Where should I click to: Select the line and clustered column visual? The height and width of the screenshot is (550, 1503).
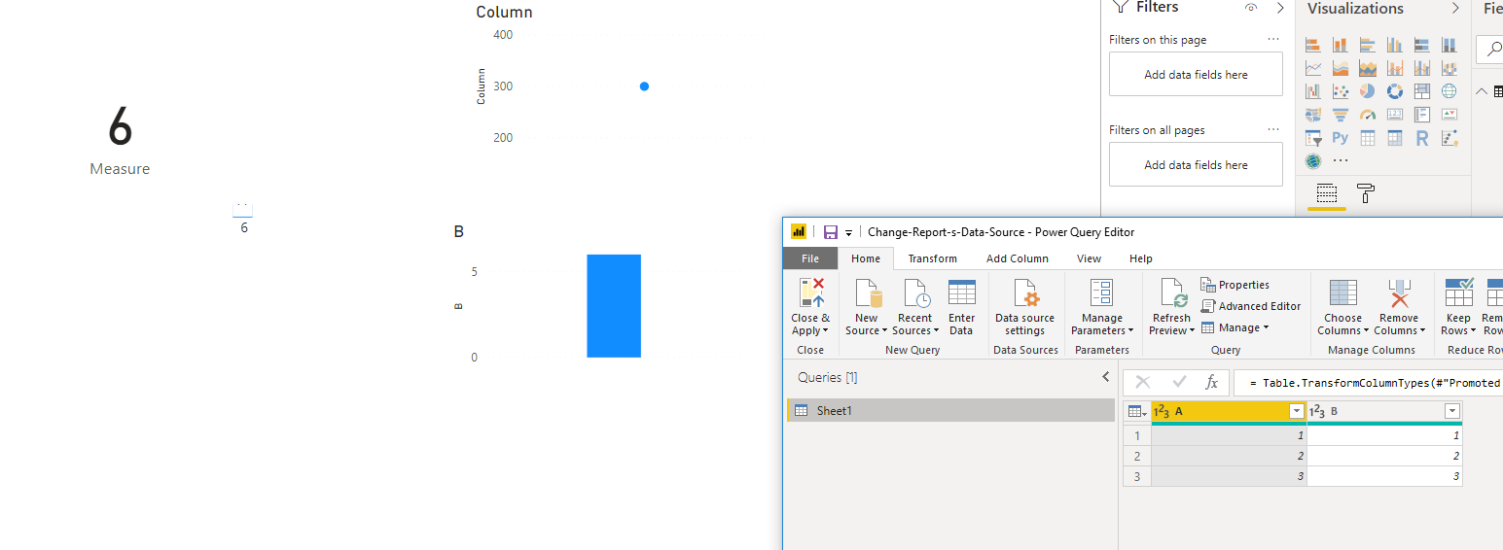(1422, 68)
